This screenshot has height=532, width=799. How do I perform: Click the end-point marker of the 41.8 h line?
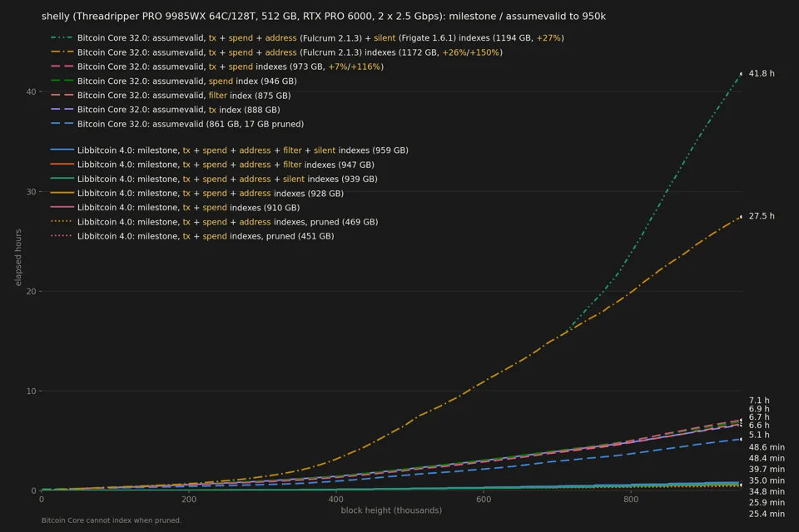pyautogui.click(x=742, y=74)
